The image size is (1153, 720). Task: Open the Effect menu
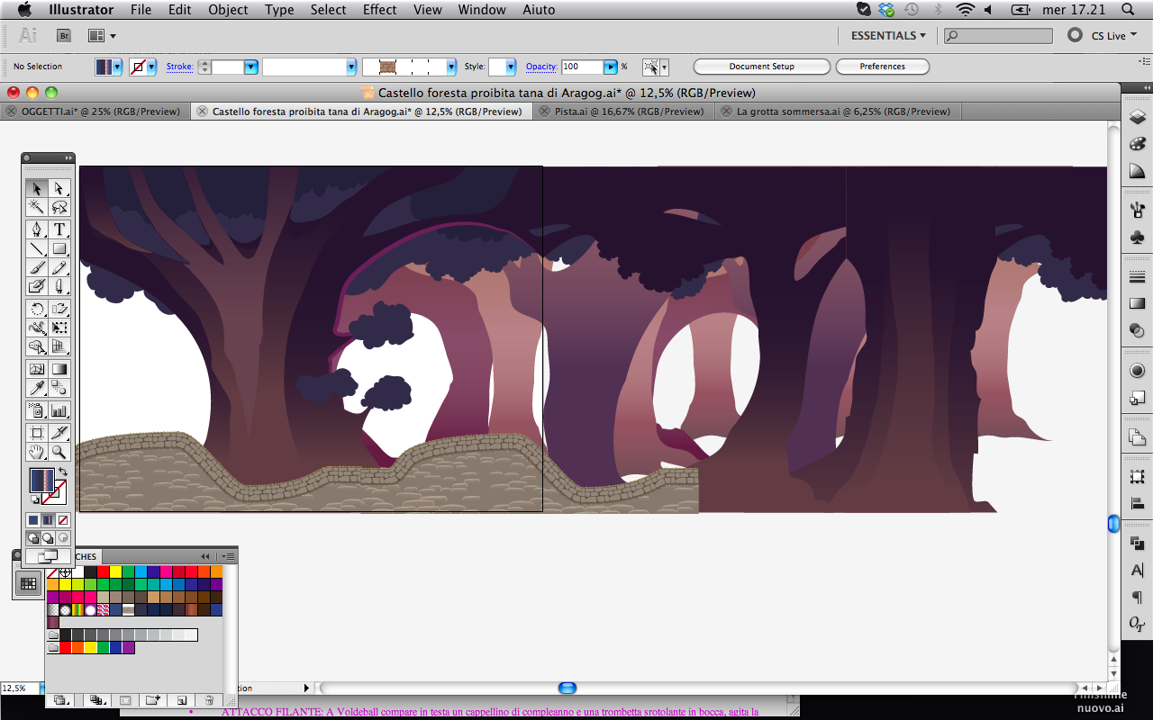(379, 10)
